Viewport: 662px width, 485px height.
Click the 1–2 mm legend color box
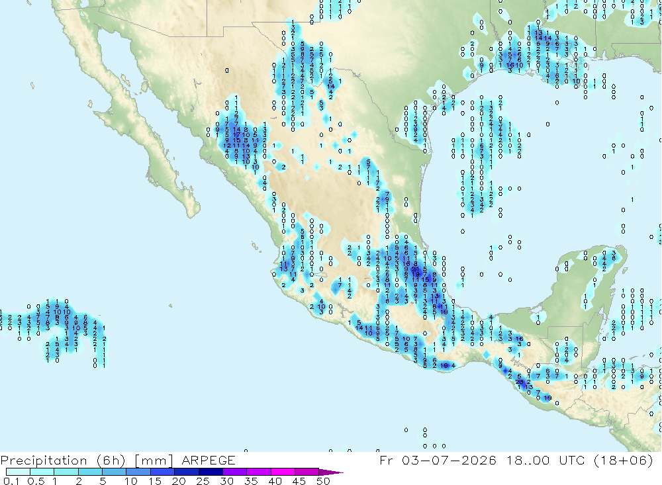(x=66, y=472)
